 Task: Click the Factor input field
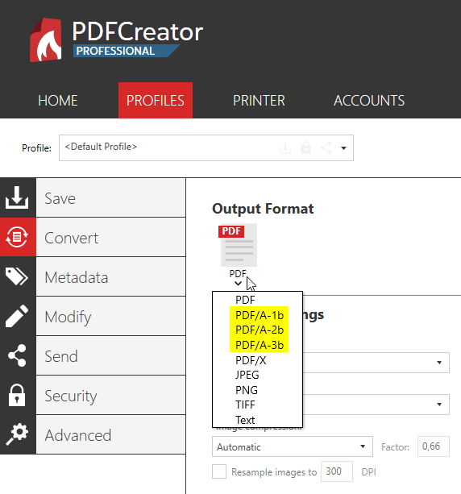434,446
